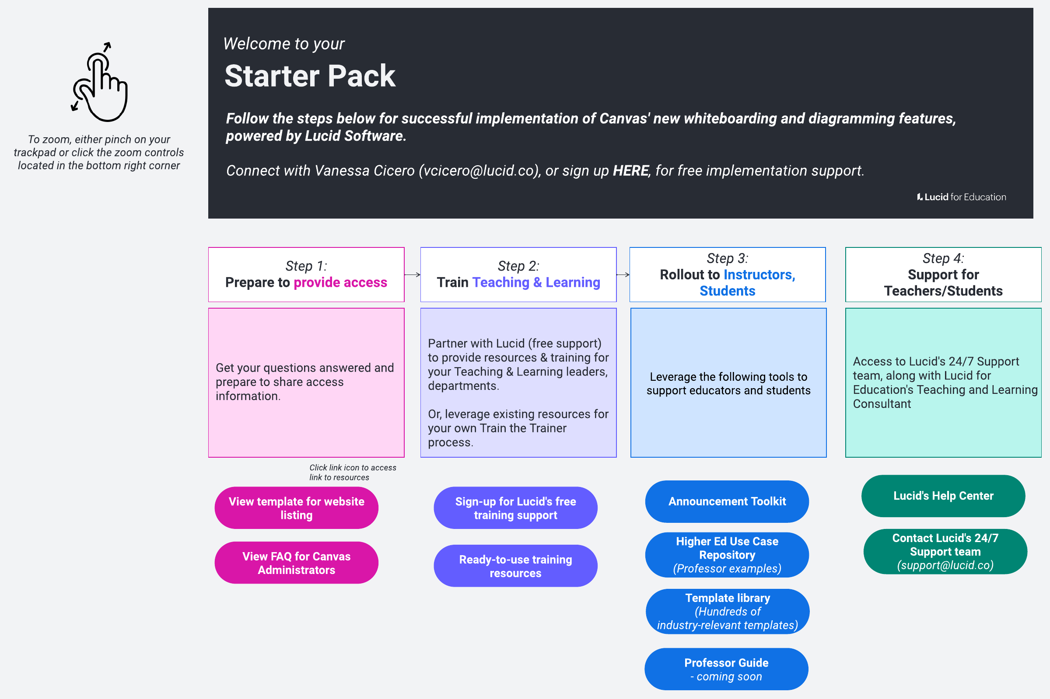Select the Step 3 Rollout to Instructors box
This screenshot has height=699, width=1050.
[x=727, y=275]
